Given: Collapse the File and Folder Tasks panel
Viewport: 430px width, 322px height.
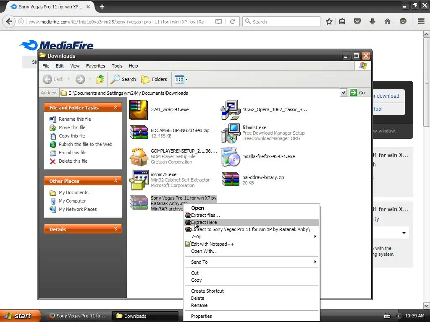Looking at the screenshot, I should [x=115, y=107].
